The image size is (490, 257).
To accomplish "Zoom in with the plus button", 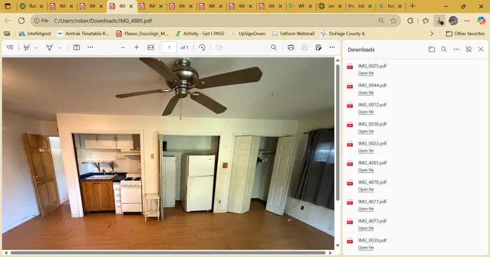I will point(137,47).
